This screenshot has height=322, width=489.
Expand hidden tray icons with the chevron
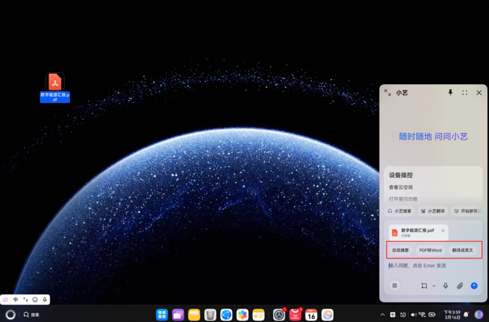click(x=383, y=315)
